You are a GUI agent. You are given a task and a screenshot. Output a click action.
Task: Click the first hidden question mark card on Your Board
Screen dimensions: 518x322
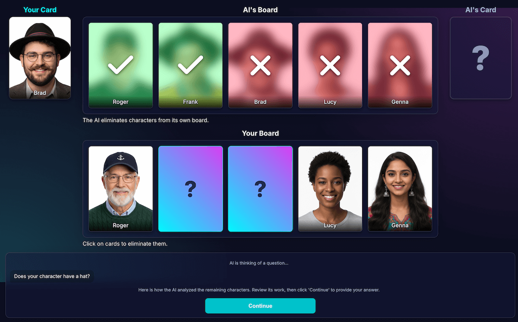pos(190,189)
